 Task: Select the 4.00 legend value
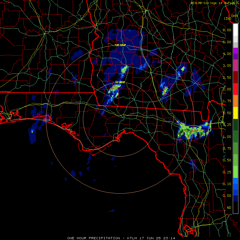pyautogui.click(x=227, y=54)
